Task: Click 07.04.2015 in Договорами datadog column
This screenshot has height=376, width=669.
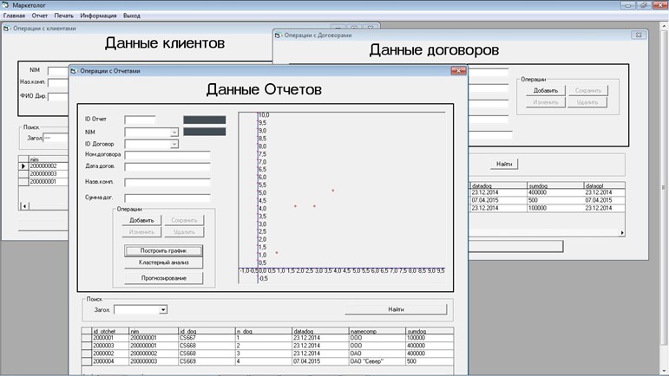Action: click(498, 200)
